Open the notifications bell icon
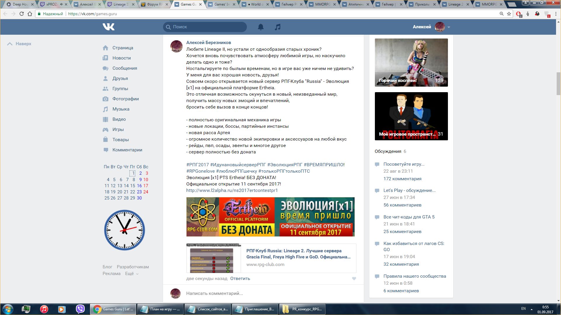This screenshot has width=561, height=315. [x=261, y=27]
